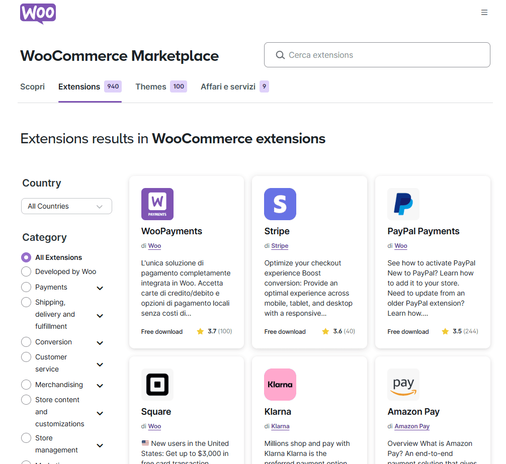Open the Klarna extension title

point(278,412)
